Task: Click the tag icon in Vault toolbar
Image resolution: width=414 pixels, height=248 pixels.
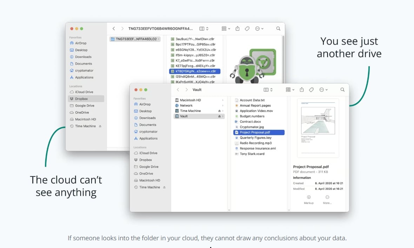Action: coord(312,90)
